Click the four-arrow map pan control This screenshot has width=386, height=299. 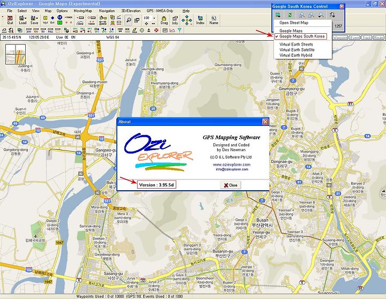click(x=187, y=20)
